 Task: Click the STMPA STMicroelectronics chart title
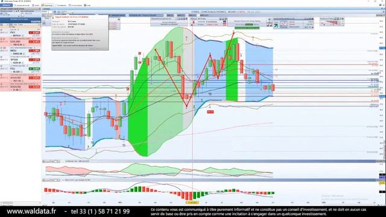(x=209, y=12)
